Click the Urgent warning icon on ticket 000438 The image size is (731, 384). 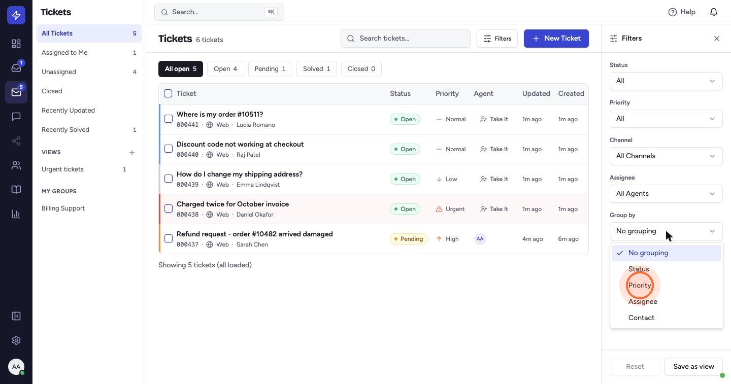click(439, 209)
